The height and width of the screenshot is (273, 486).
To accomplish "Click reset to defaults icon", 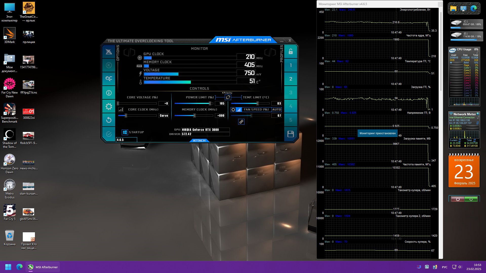I will click(x=109, y=120).
